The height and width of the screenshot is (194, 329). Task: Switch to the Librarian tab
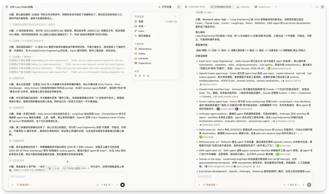pos(243,7)
